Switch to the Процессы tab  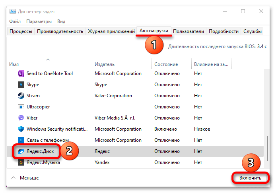tap(21, 31)
